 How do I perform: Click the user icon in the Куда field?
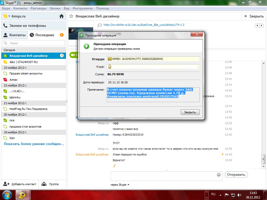pyautogui.click(x=110, y=67)
